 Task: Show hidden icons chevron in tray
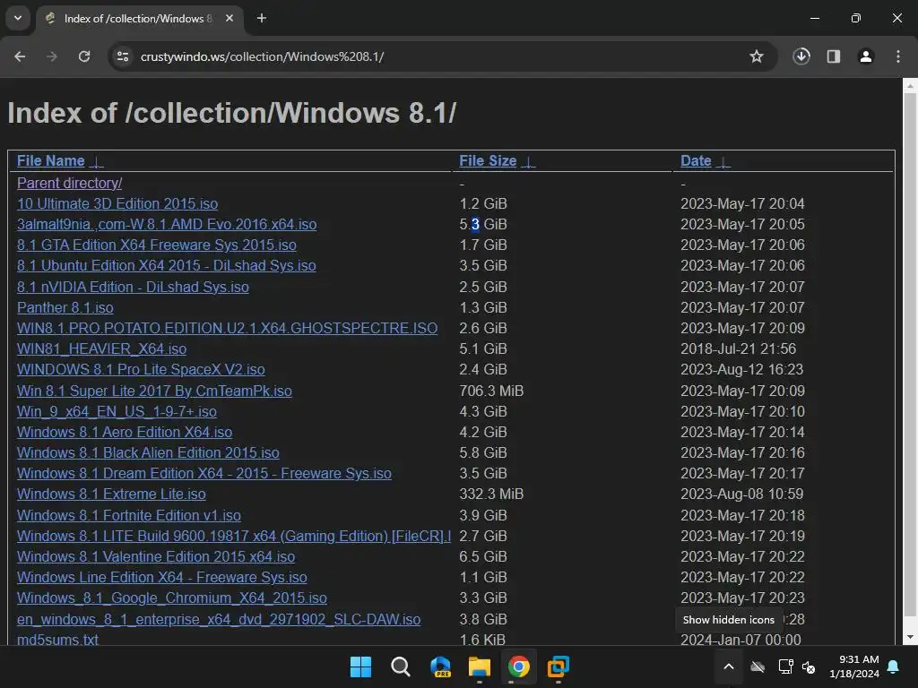tap(729, 666)
